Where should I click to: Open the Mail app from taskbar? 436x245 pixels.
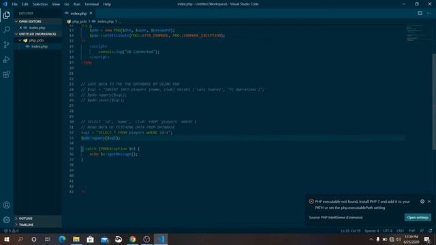pyautogui.click(x=104, y=239)
